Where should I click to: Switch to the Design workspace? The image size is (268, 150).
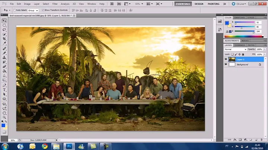[x=199, y=4]
